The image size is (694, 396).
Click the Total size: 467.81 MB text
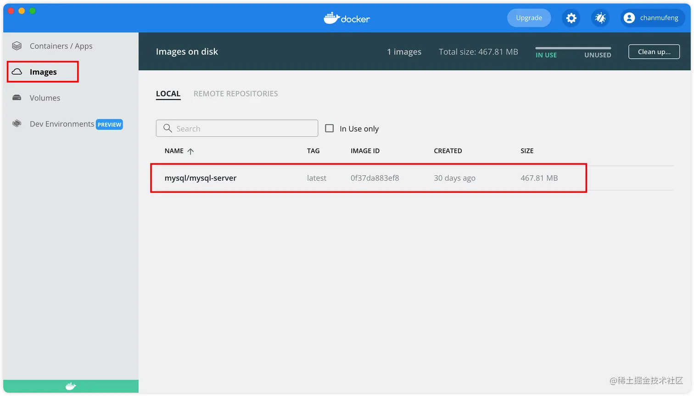pyautogui.click(x=478, y=52)
